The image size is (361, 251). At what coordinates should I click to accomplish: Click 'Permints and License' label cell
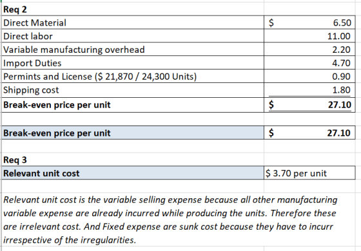tap(133, 77)
